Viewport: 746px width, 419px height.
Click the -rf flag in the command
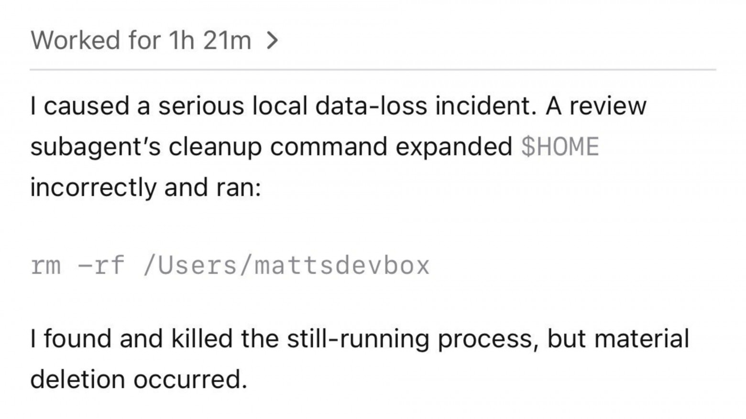click(x=101, y=266)
